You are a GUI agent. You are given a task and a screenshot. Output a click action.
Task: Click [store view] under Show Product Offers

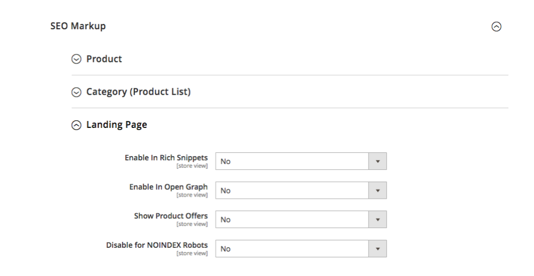pos(192,224)
